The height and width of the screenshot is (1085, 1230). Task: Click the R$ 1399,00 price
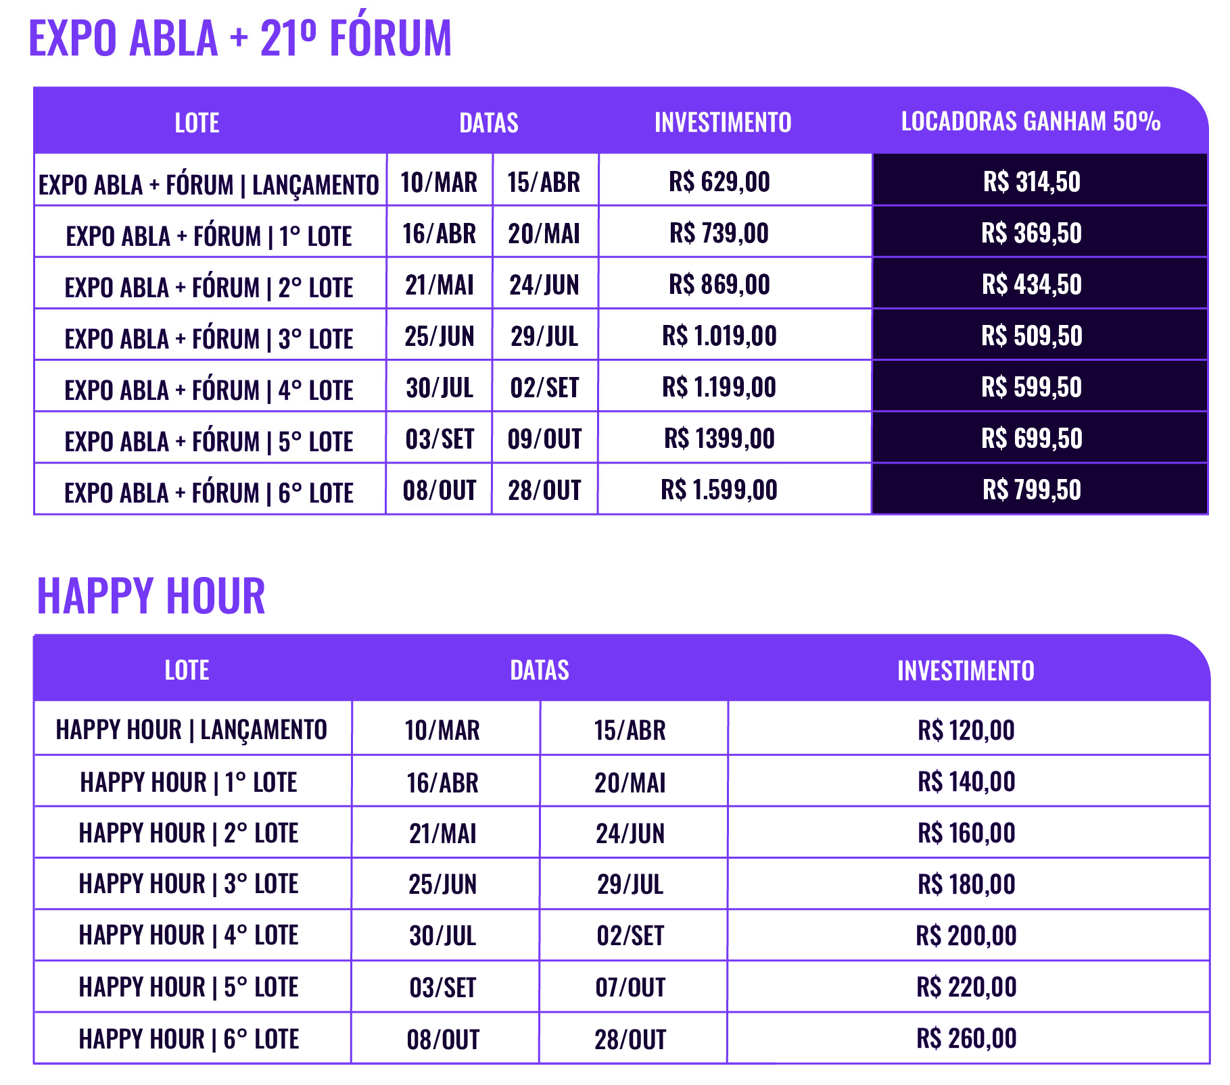719,438
